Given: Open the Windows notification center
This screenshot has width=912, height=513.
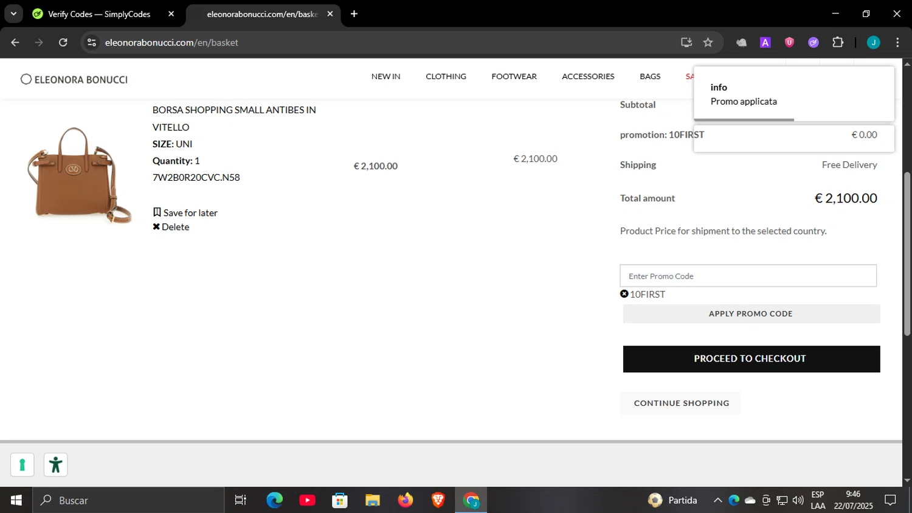Looking at the screenshot, I should pos(891,500).
